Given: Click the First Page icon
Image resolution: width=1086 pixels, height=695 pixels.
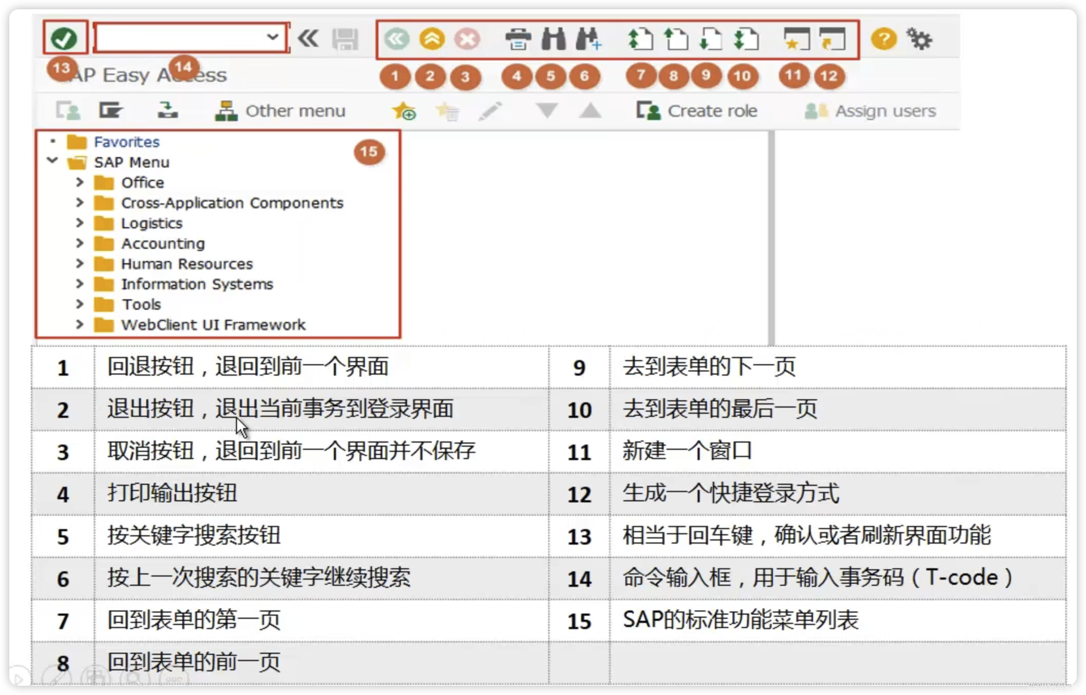Looking at the screenshot, I should point(640,39).
